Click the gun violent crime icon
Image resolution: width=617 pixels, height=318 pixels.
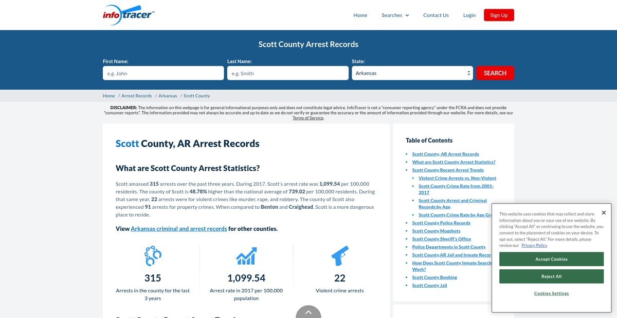(340, 256)
